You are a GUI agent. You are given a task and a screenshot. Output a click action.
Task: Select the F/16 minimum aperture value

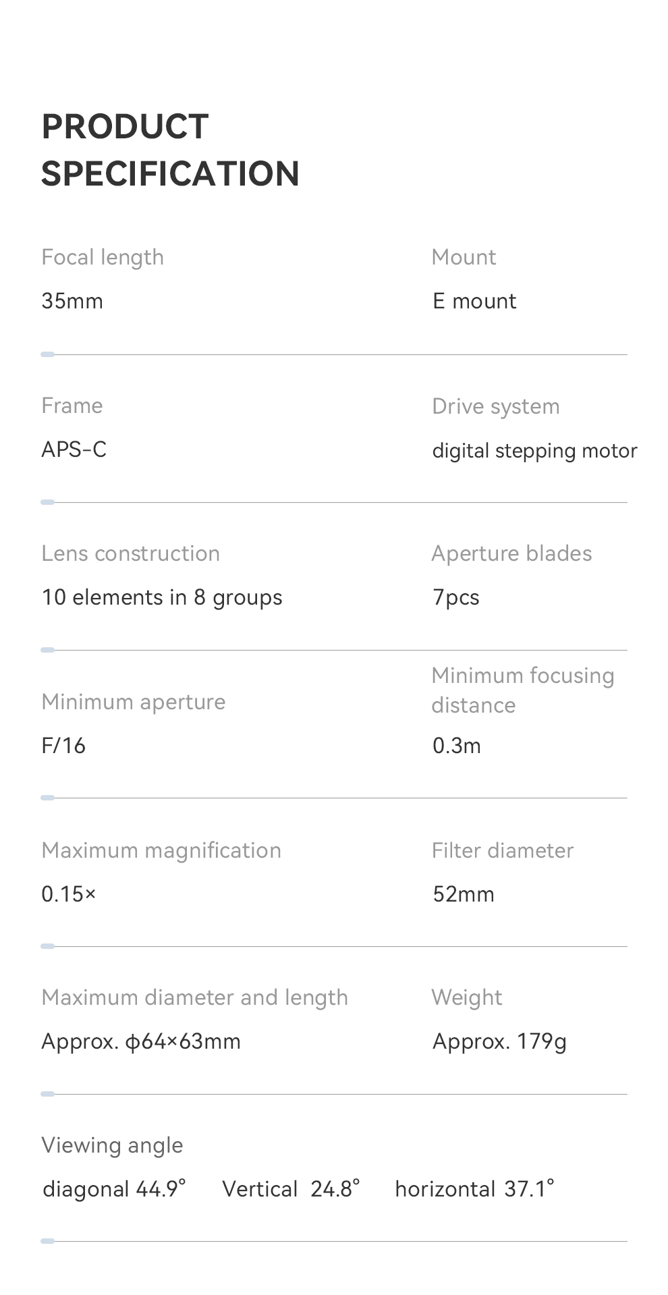[x=63, y=746]
